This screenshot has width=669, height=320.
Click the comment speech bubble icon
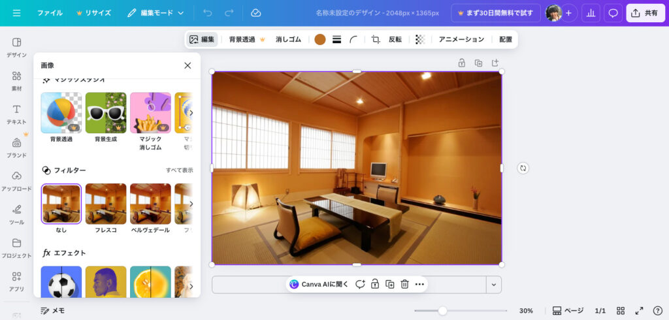[613, 13]
